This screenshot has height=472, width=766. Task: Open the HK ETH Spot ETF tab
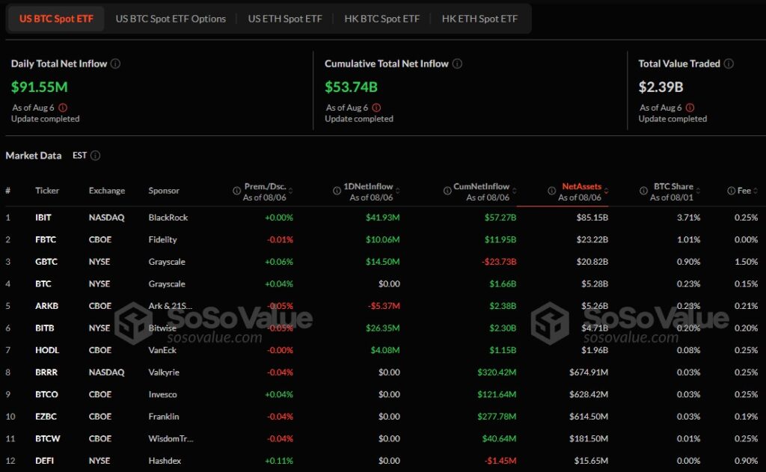(x=479, y=19)
